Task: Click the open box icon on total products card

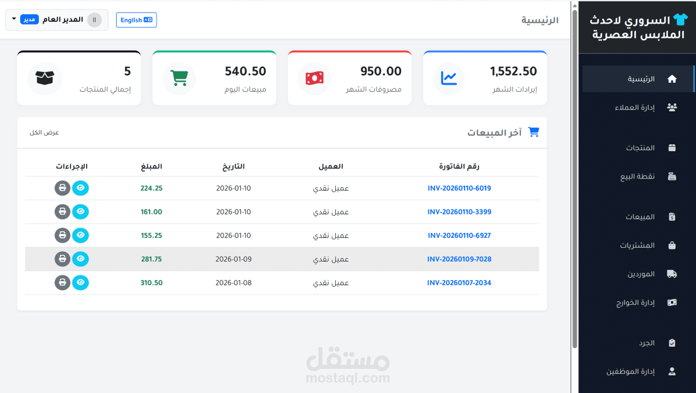Action: 44,78
